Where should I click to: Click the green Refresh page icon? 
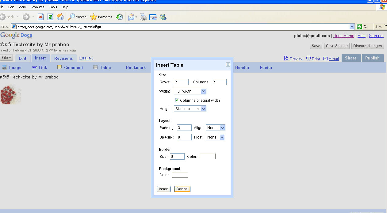[x=50, y=17]
